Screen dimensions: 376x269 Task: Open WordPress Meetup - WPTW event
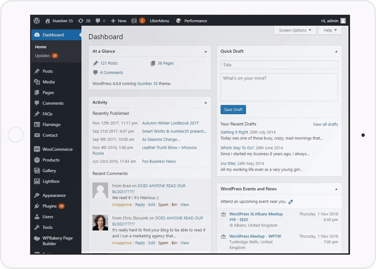[x=255, y=236]
